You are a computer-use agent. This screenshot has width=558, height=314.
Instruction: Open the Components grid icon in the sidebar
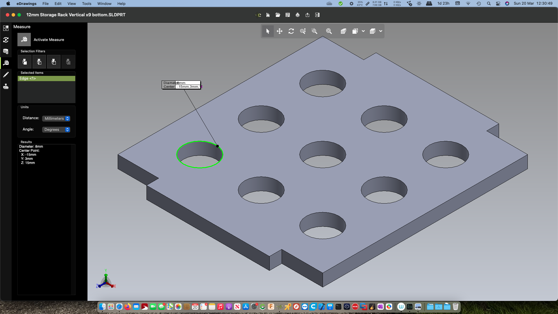6,28
